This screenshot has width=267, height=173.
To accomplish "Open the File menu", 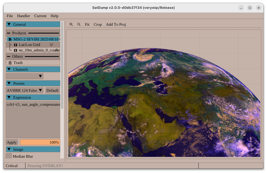I will click(10, 16).
